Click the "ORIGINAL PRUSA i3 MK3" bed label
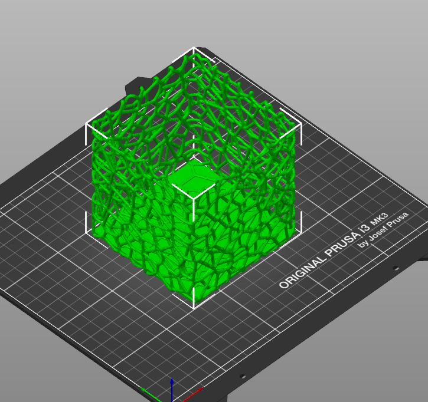 click(334, 250)
